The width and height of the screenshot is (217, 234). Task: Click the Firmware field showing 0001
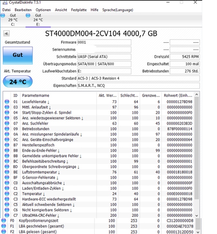click(104, 42)
